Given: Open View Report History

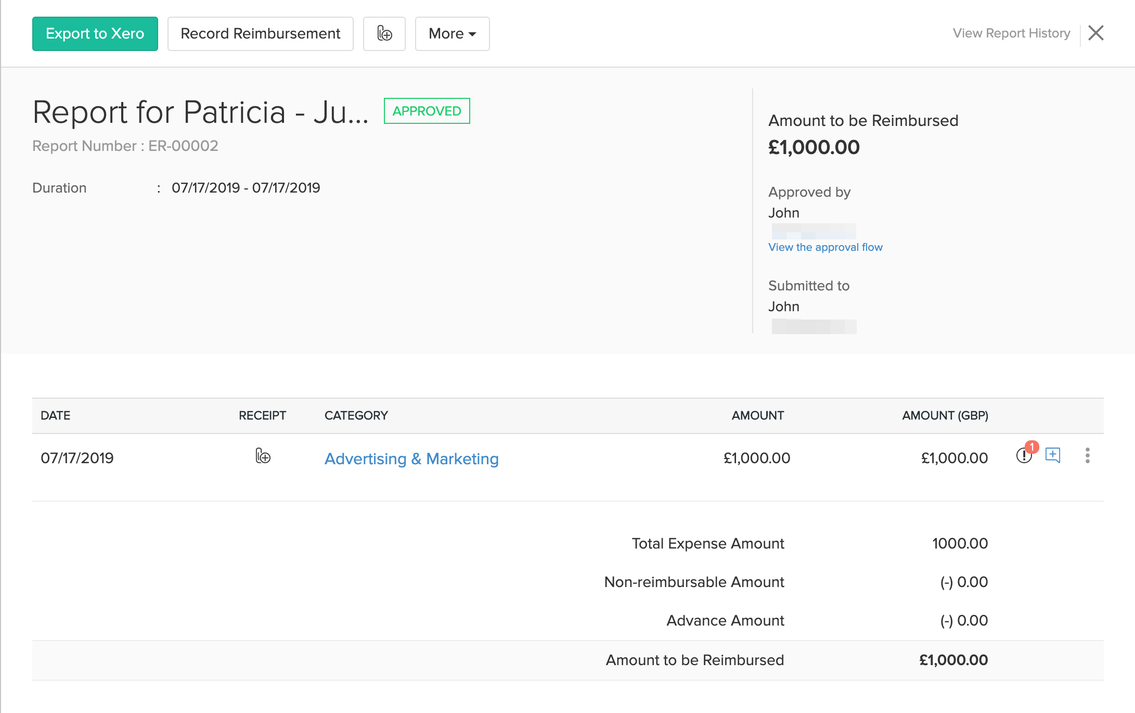Looking at the screenshot, I should tap(1011, 33).
